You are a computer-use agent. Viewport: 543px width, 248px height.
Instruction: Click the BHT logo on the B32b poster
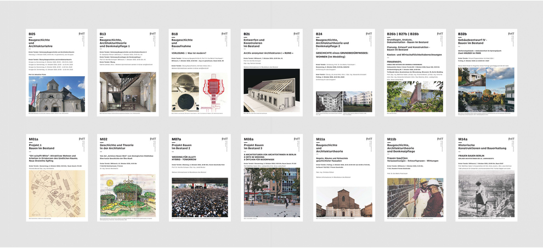coord(511,34)
